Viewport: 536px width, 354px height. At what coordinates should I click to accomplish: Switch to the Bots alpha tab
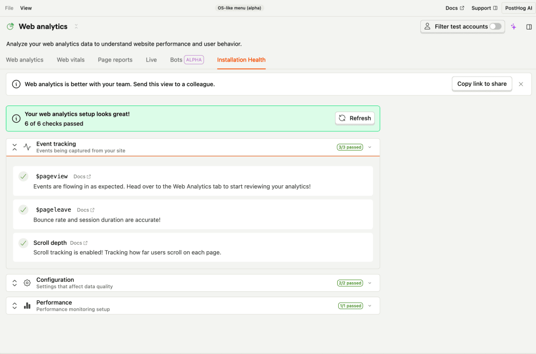(x=187, y=60)
